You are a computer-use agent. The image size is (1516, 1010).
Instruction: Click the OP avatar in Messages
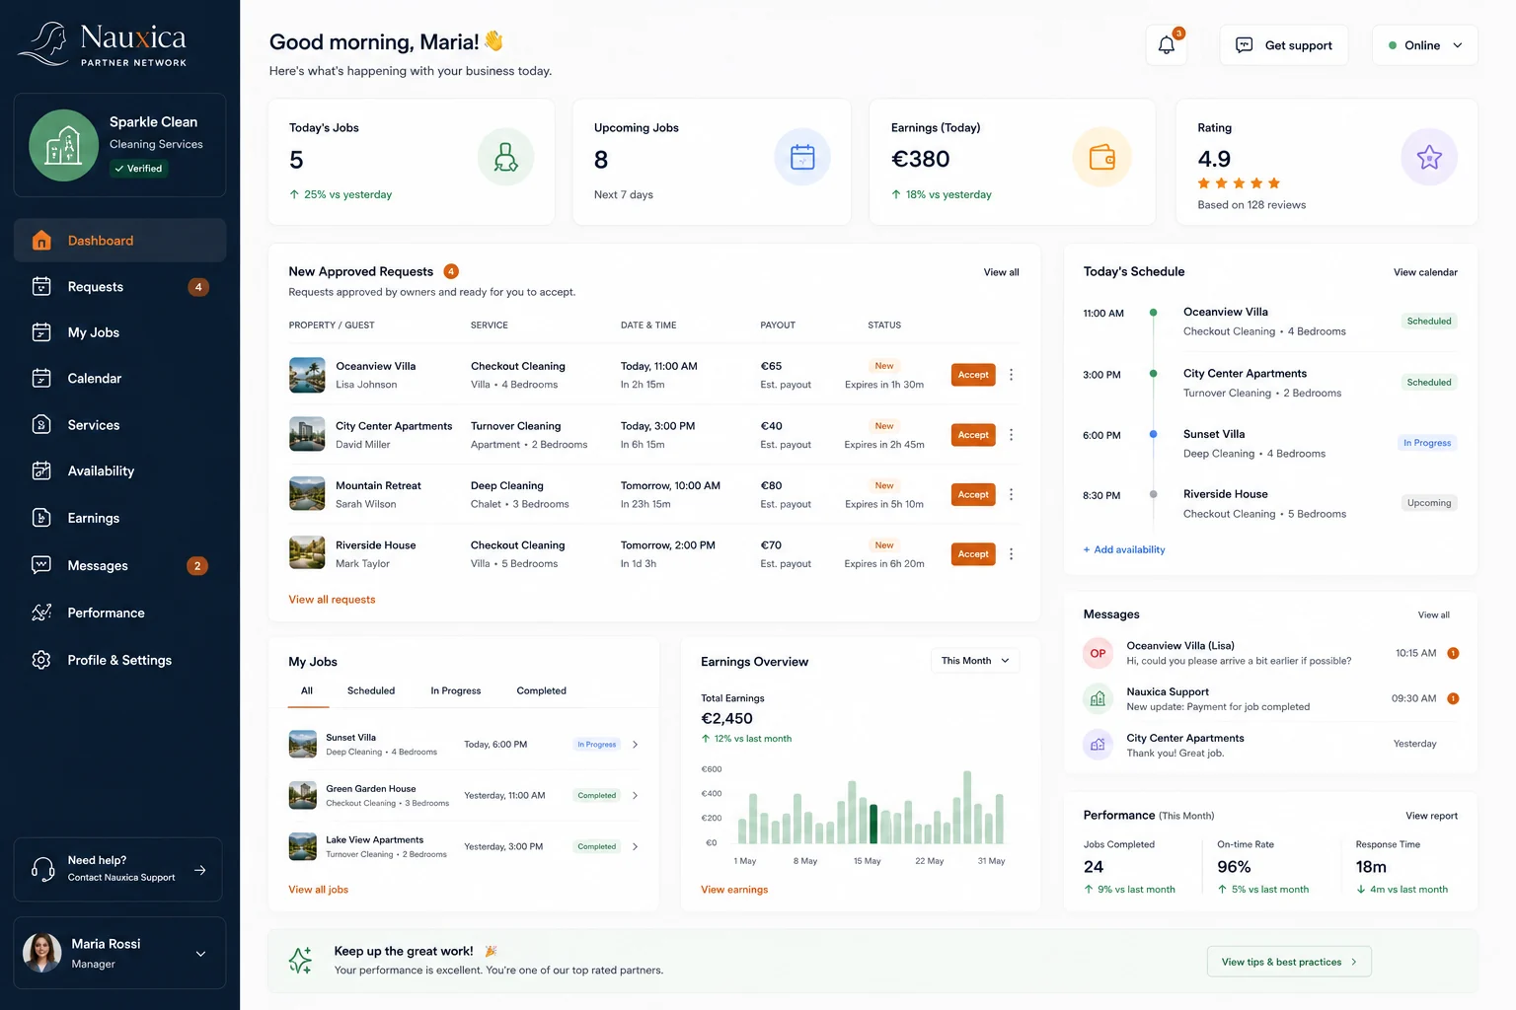tap(1098, 653)
